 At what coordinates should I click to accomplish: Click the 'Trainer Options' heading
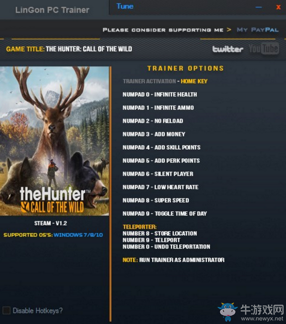[x=185, y=68]
